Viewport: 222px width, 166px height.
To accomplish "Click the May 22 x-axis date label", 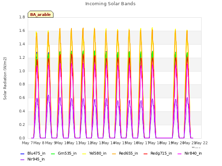I will [201, 143].
